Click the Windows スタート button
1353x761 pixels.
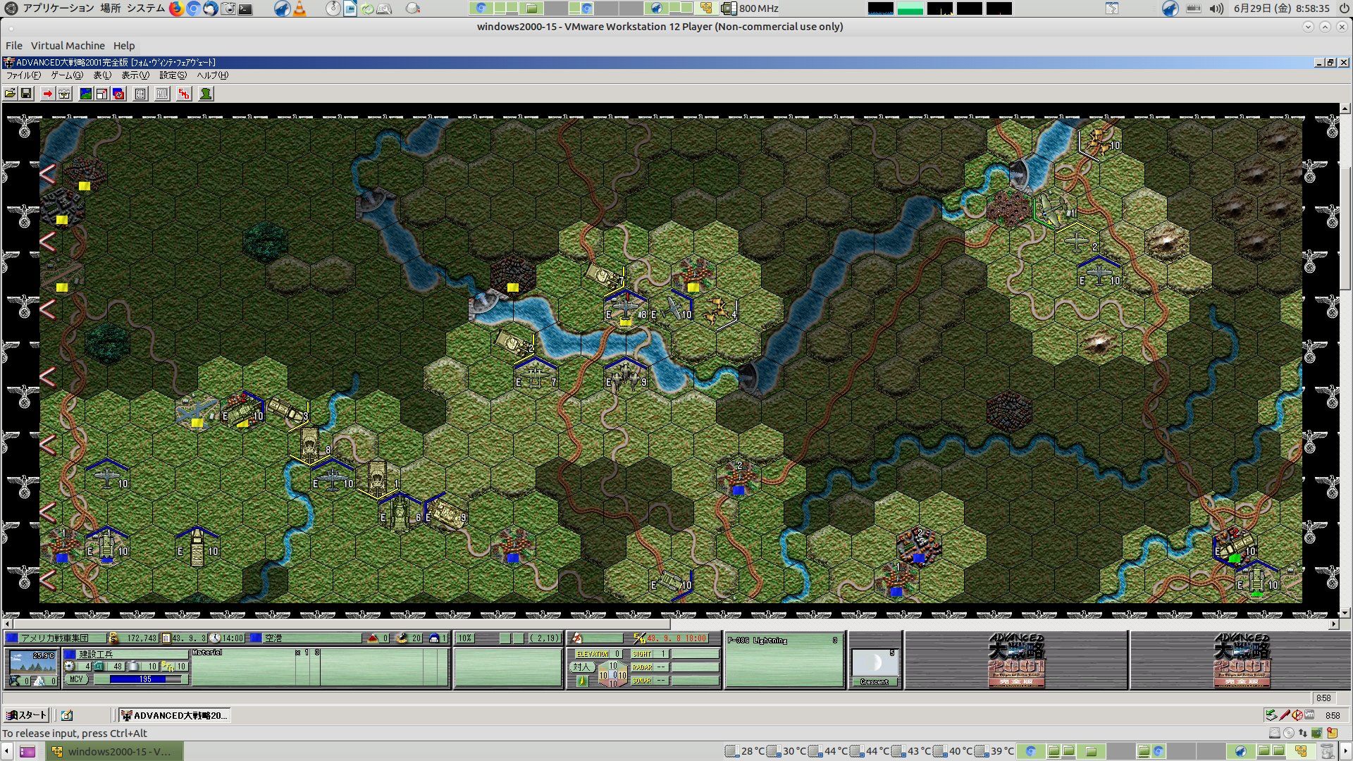[27, 715]
